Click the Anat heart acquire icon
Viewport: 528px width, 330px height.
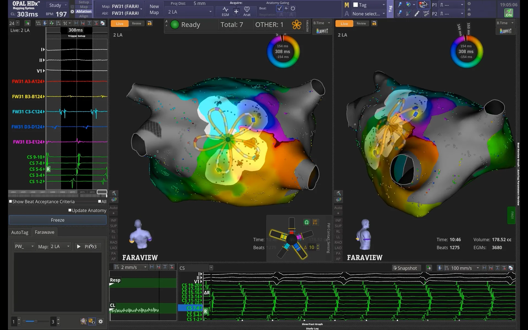pos(247,11)
